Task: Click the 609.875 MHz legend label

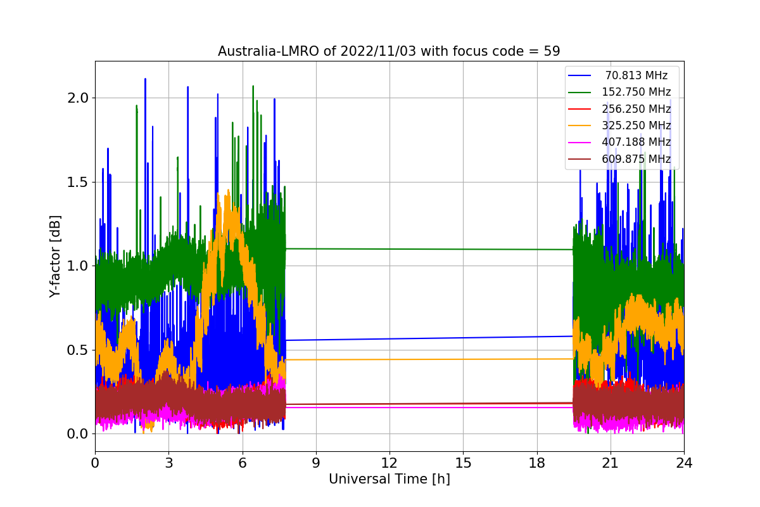Action: [636, 159]
